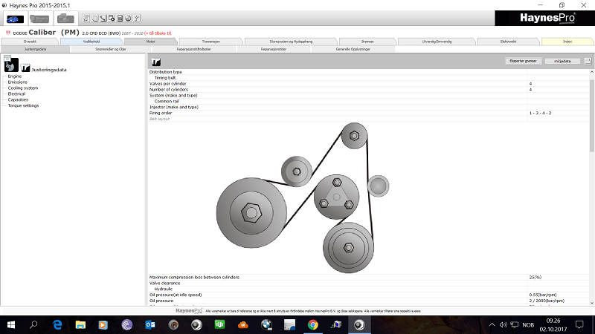Click the three-bolt pulley in the diagram
This screenshot has height=334, width=595.
pyautogui.click(x=336, y=197)
